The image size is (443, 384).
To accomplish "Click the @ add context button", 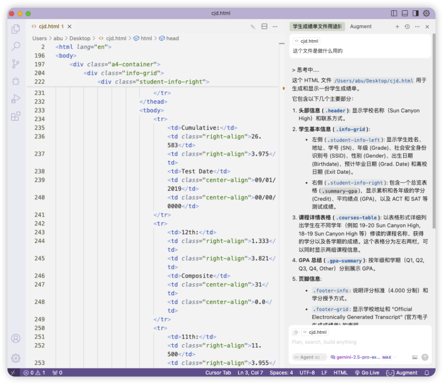I will [x=295, y=333].
